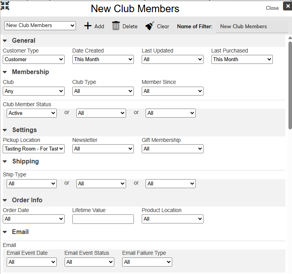This screenshot has height=274, width=292.
Task: Click the broom Clear icon
Action: (150, 26)
